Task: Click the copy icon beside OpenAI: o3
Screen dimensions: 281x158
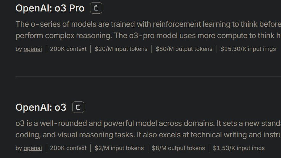Action: coord(78,107)
